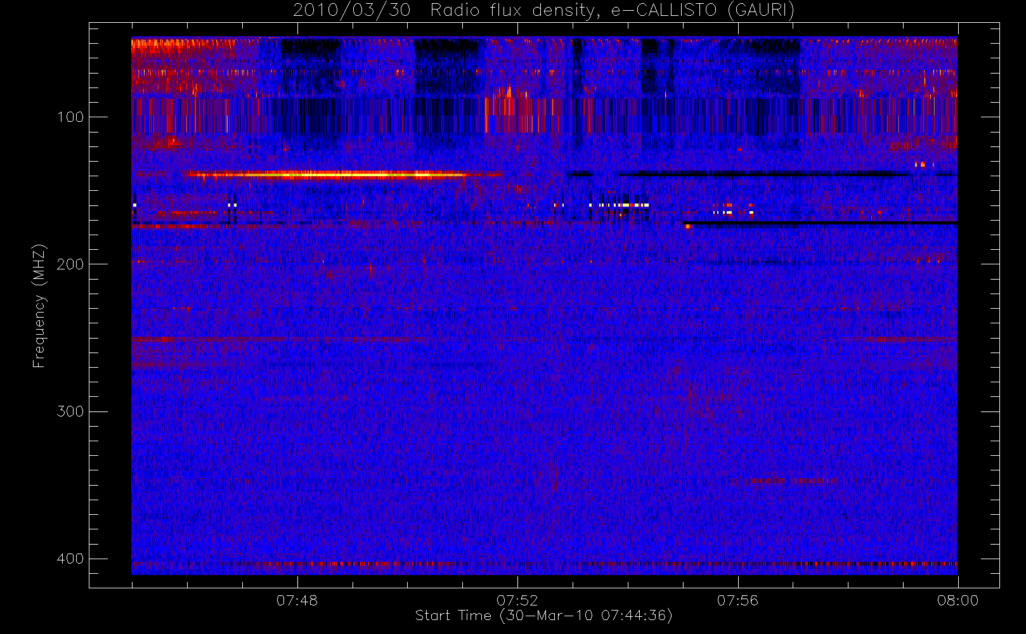The width and height of the screenshot is (1026, 634).
Task: Click the long black band near 170 MHz
Action: [821, 223]
